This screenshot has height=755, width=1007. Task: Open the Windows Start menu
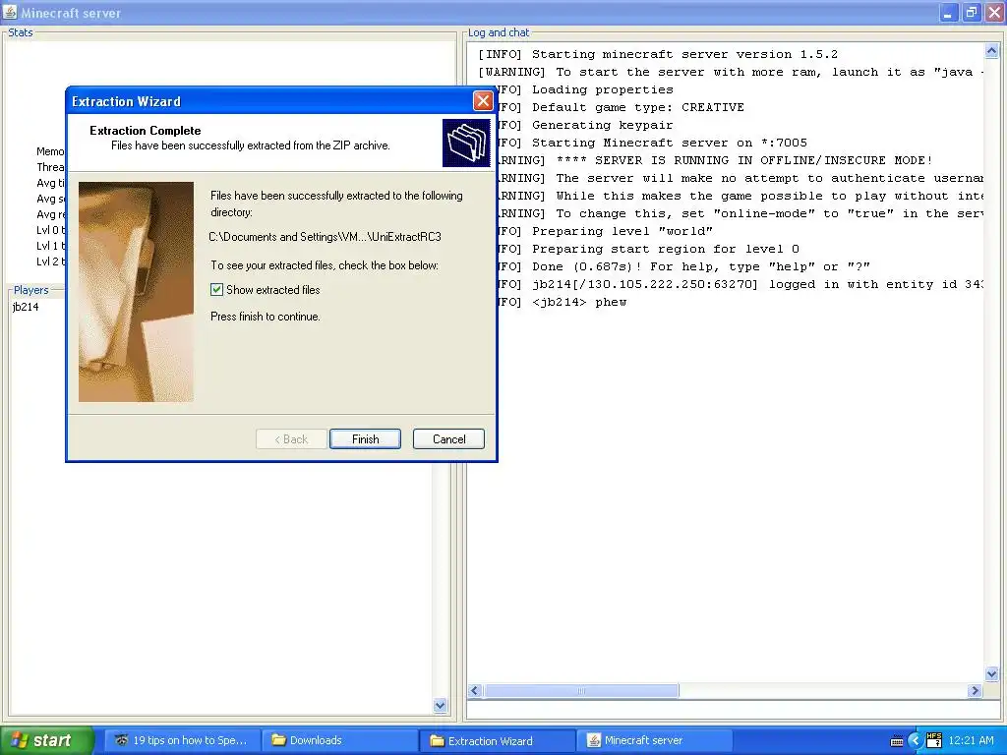point(46,740)
